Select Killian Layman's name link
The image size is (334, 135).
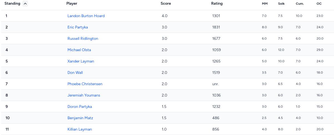click(80, 129)
